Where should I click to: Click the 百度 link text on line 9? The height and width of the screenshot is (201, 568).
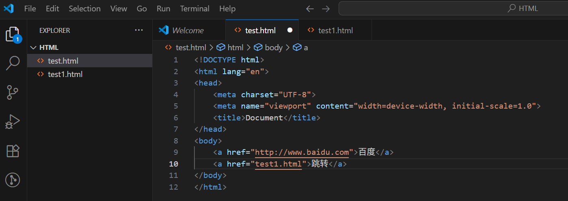point(367,152)
